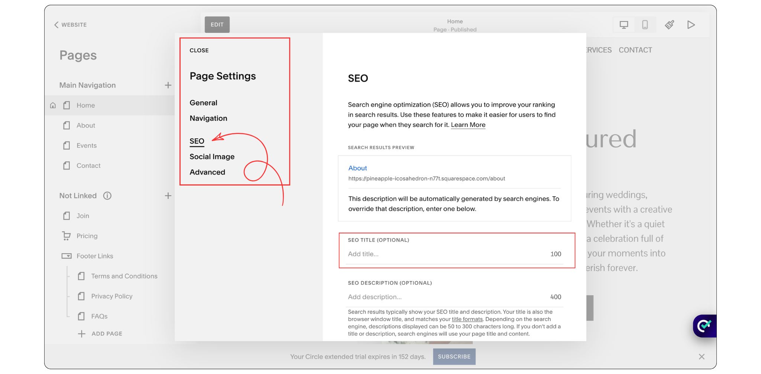Click the SUBSCRIBE button
The height and width of the screenshot is (374, 761).
coord(454,357)
